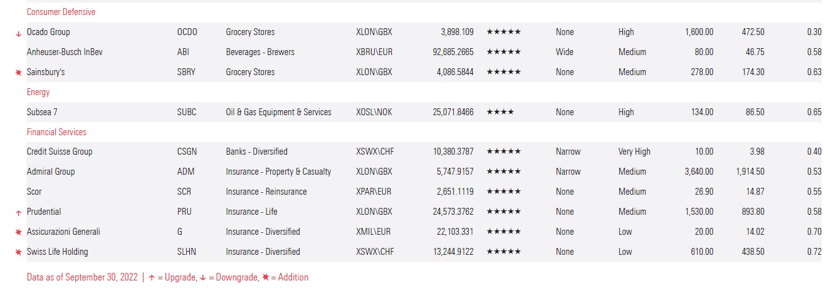Image resolution: width=828 pixels, height=288 pixels.
Task: Open the Ocado Group company name
Action: pyautogui.click(x=48, y=32)
